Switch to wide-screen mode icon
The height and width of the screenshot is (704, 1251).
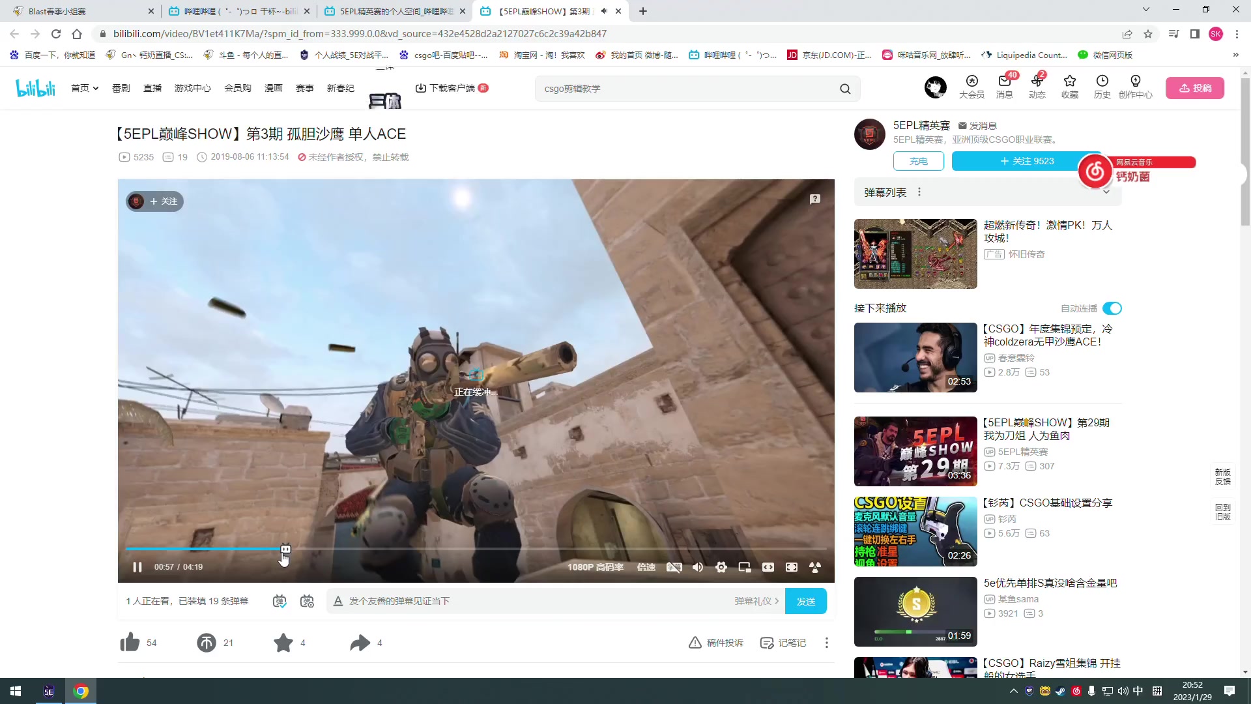[x=768, y=567]
